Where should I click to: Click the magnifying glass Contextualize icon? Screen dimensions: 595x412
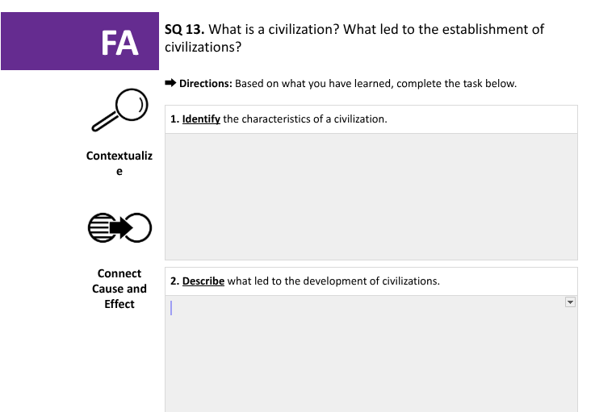pyautogui.click(x=119, y=110)
